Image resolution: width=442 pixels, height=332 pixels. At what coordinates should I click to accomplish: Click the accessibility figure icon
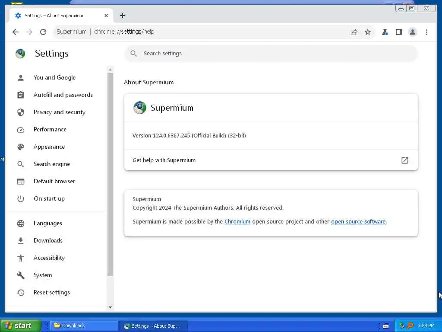21,258
